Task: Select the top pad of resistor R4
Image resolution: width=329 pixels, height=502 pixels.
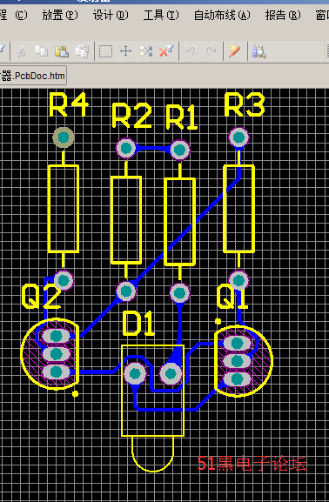Action: (x=64, y=137)
